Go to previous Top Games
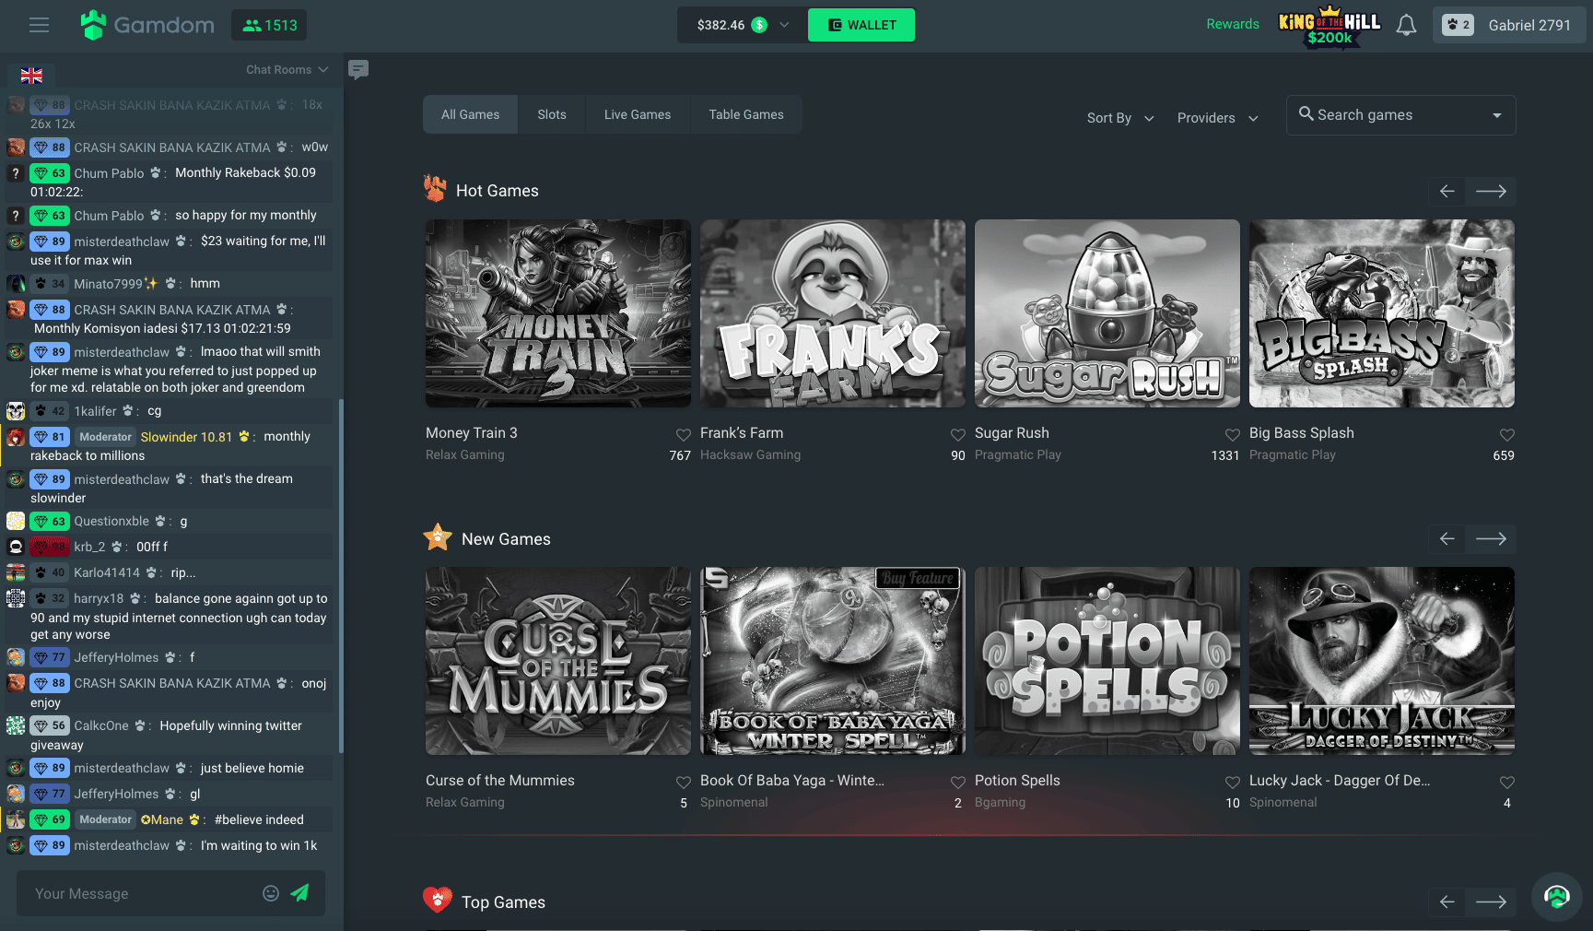The height and width of the screenshot is (931, 1593). point(1447,902)
